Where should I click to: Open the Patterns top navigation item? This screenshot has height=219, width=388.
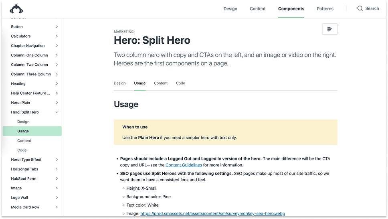coord(325,9)
